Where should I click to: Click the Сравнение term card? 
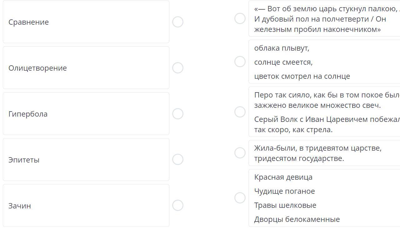click(x=86, y=22)
